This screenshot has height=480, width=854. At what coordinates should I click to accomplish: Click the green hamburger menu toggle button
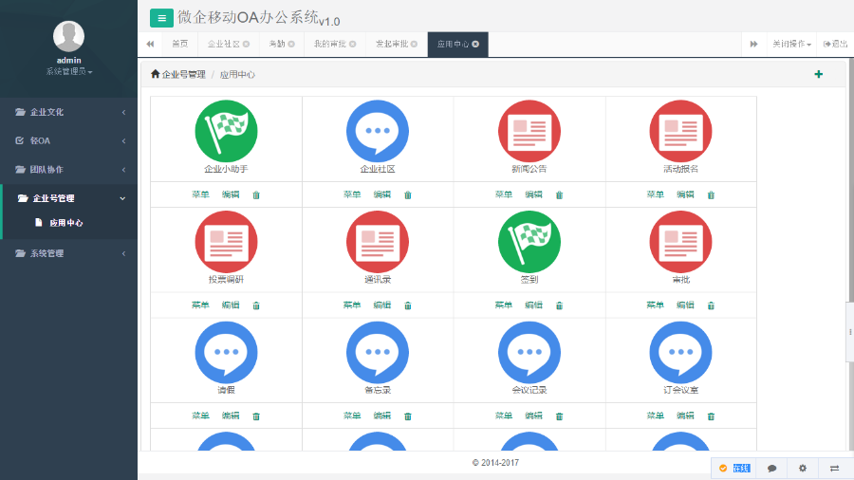[161, 17]
